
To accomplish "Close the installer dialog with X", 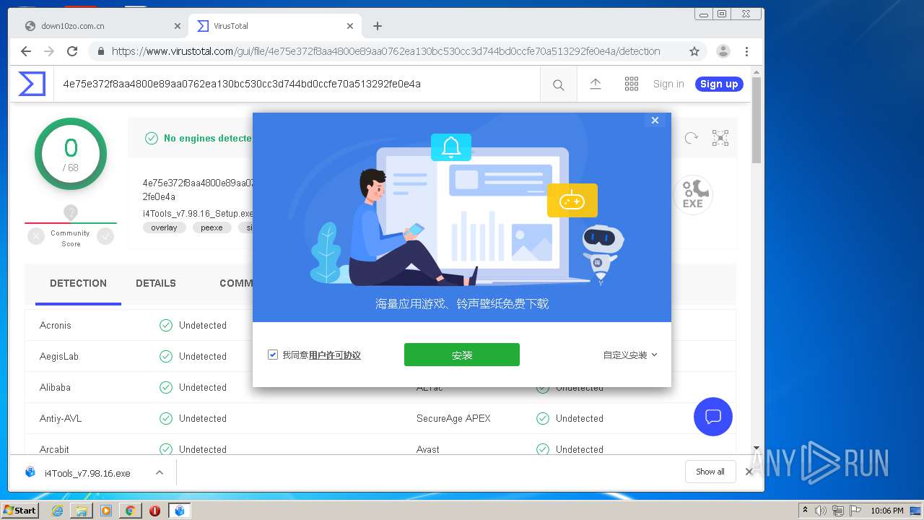I will 655,121.
